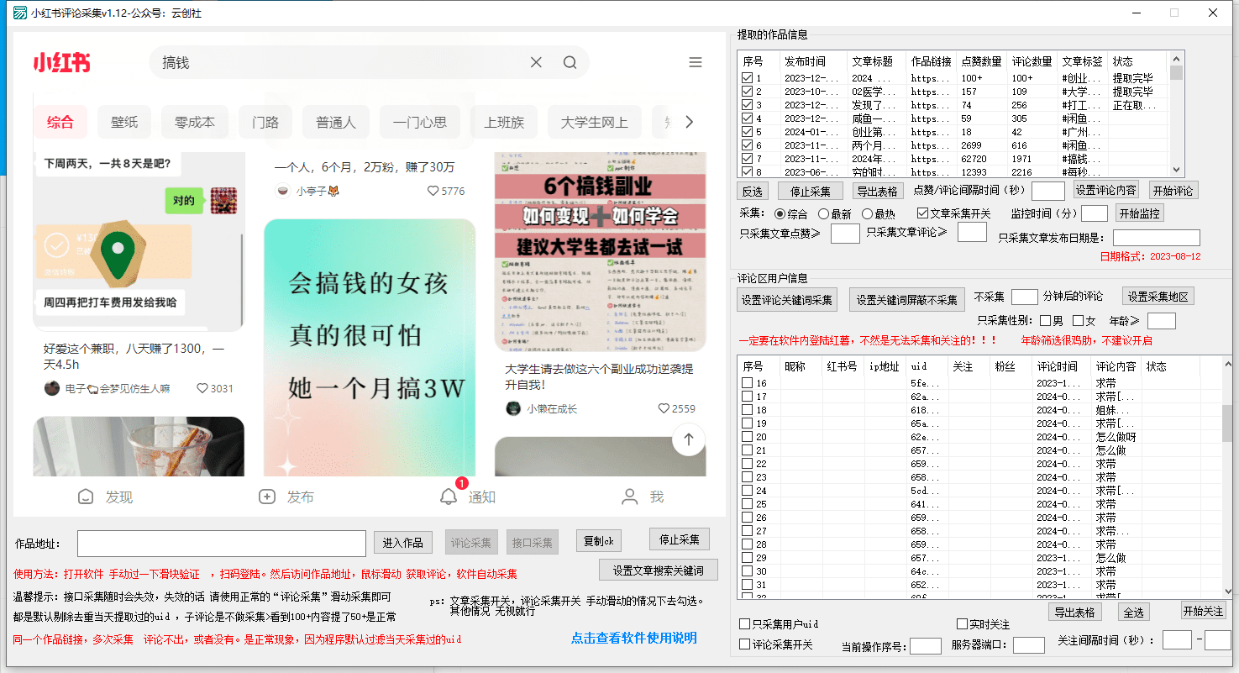
Task: Clear the search box via the X icon
Action: (x=536, y=62)
